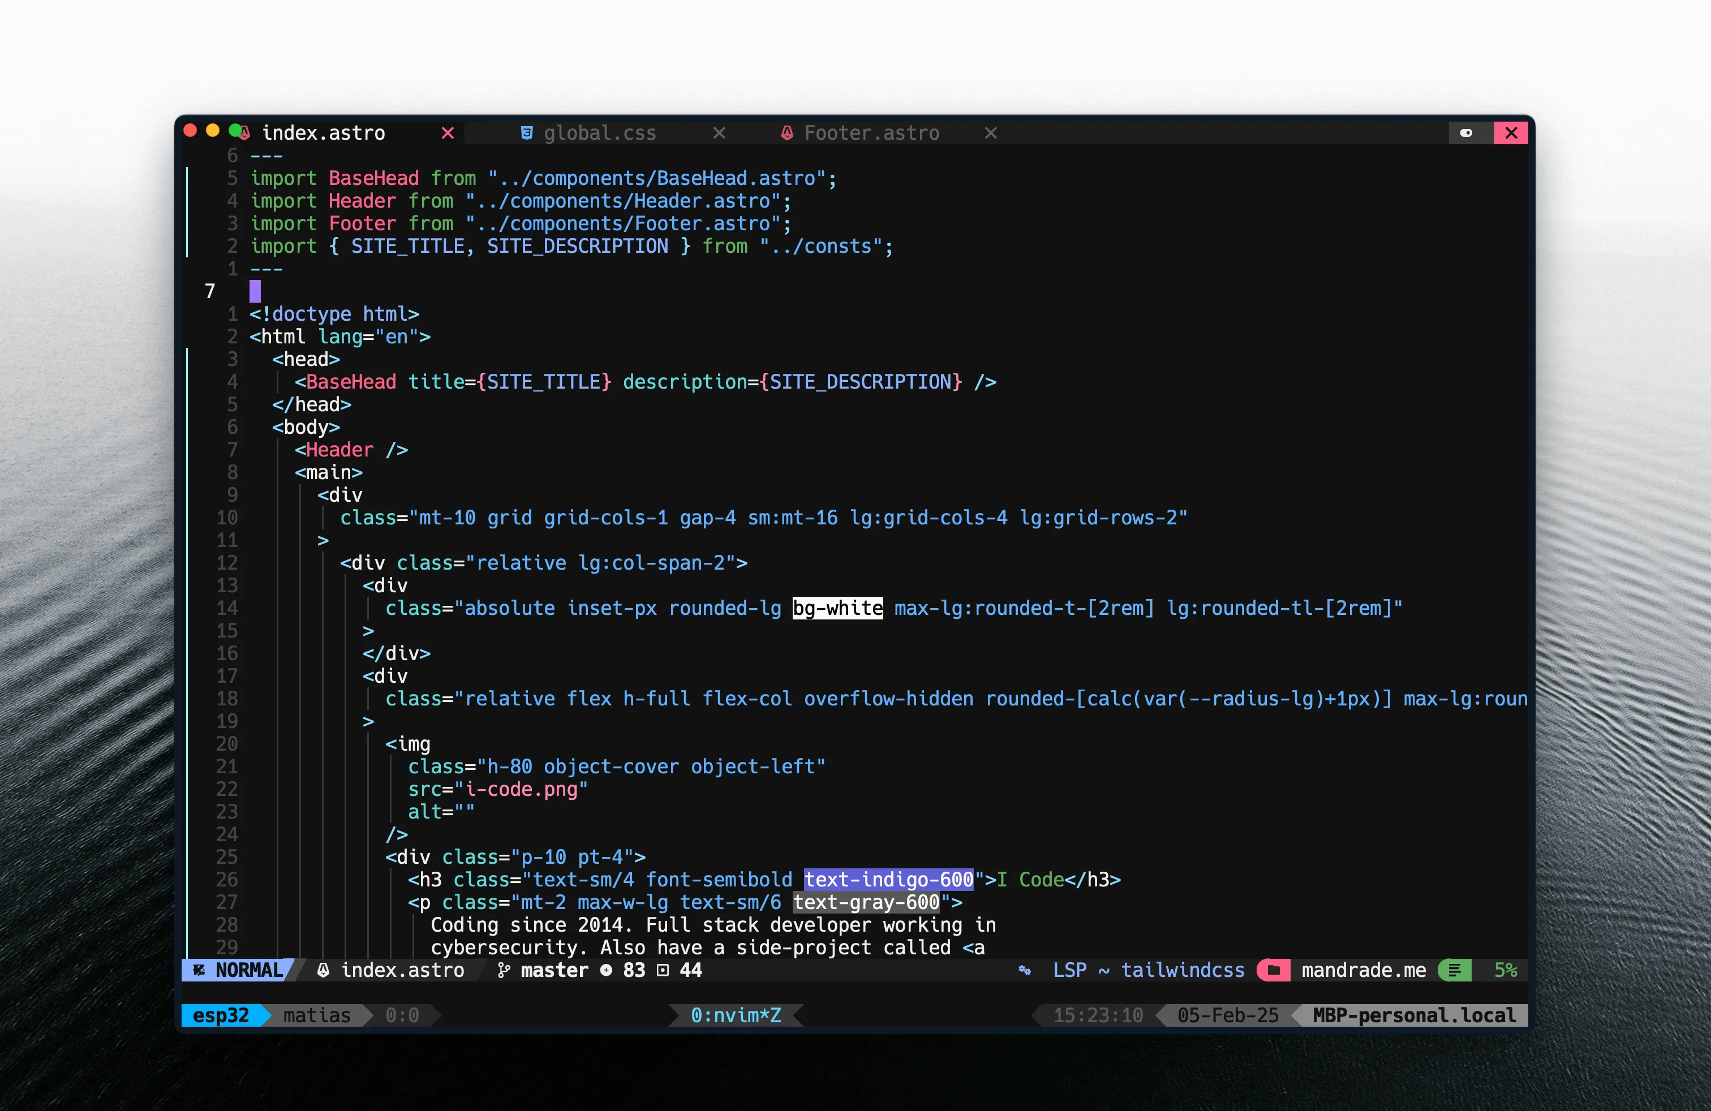Close the global.css buffer tab
This screenshot has width=1711, height=1111.
tap(719, 133)
